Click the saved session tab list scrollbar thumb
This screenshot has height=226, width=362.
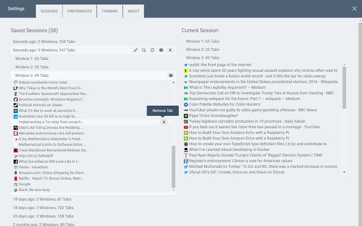(x=174, y=167)
